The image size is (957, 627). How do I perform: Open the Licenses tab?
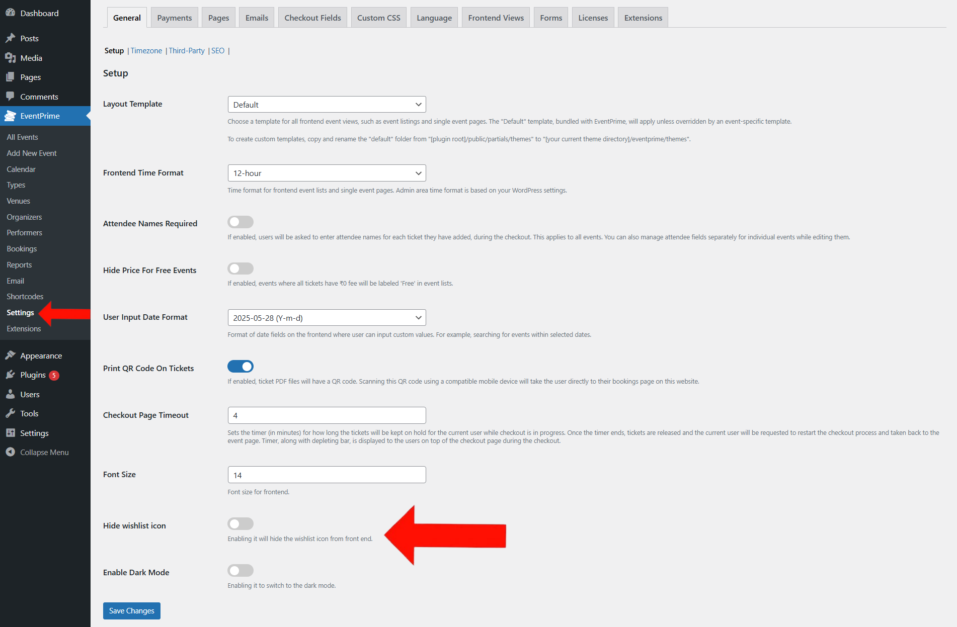click(593, 18)
